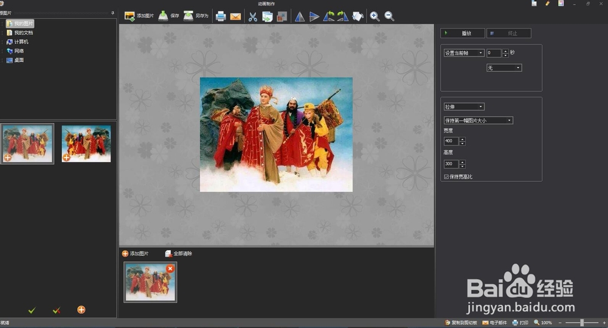Decrease height with down stepper arrow
The width and height of the screenshot is (608, 328).
[462, 166]
